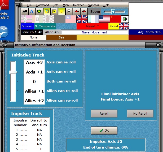Select the United States flag

pyautogui.click(x=104, y=19)
